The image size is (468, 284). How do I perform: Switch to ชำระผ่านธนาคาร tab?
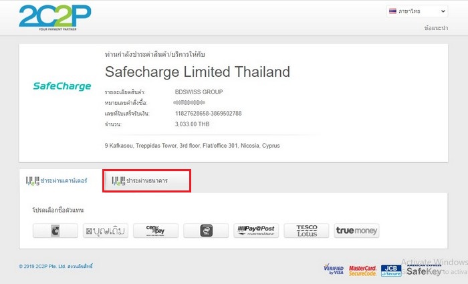(146, 181)
